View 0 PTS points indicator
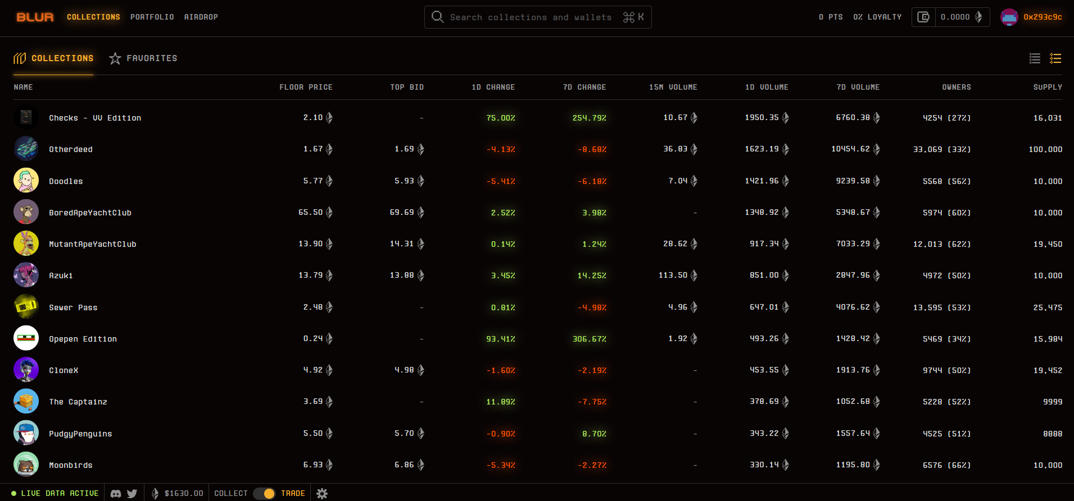This screenshot has height=501, width=1074. pos(831,17)
